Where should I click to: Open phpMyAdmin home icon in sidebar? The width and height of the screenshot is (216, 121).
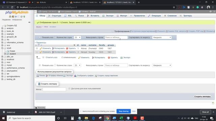(x=10, y=16)
